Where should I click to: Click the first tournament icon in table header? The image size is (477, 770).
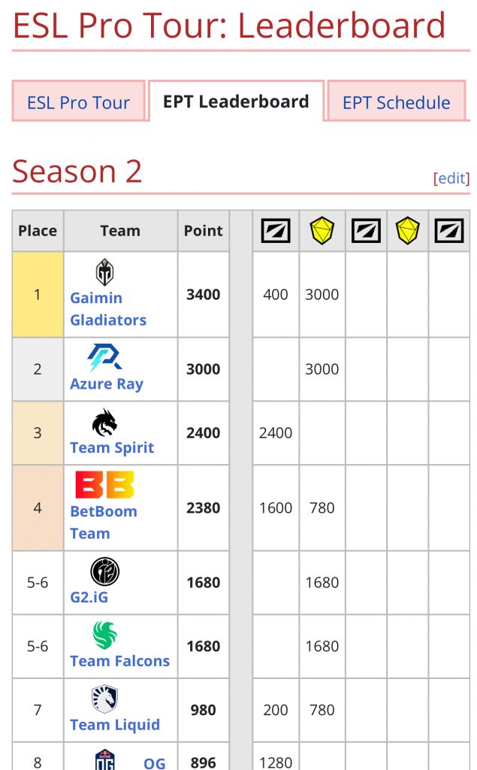pyautogui.click(x=276, y=231)
